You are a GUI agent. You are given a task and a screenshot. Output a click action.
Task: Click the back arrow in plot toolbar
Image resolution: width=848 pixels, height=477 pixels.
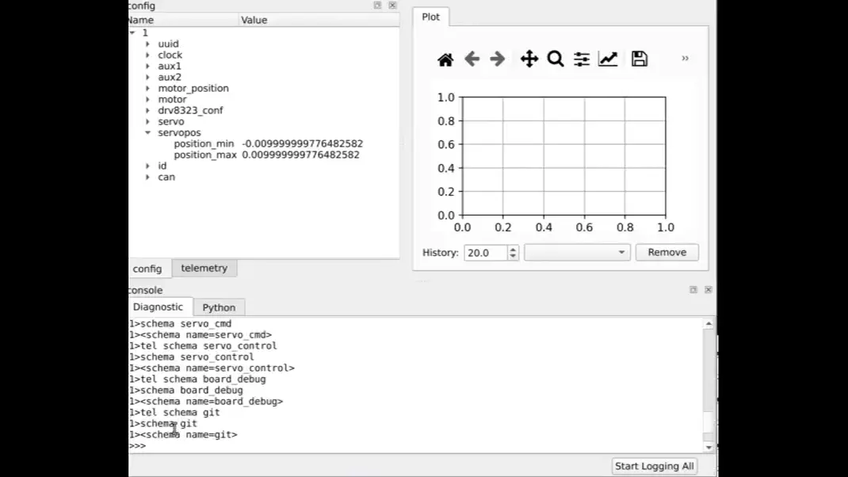472,59
